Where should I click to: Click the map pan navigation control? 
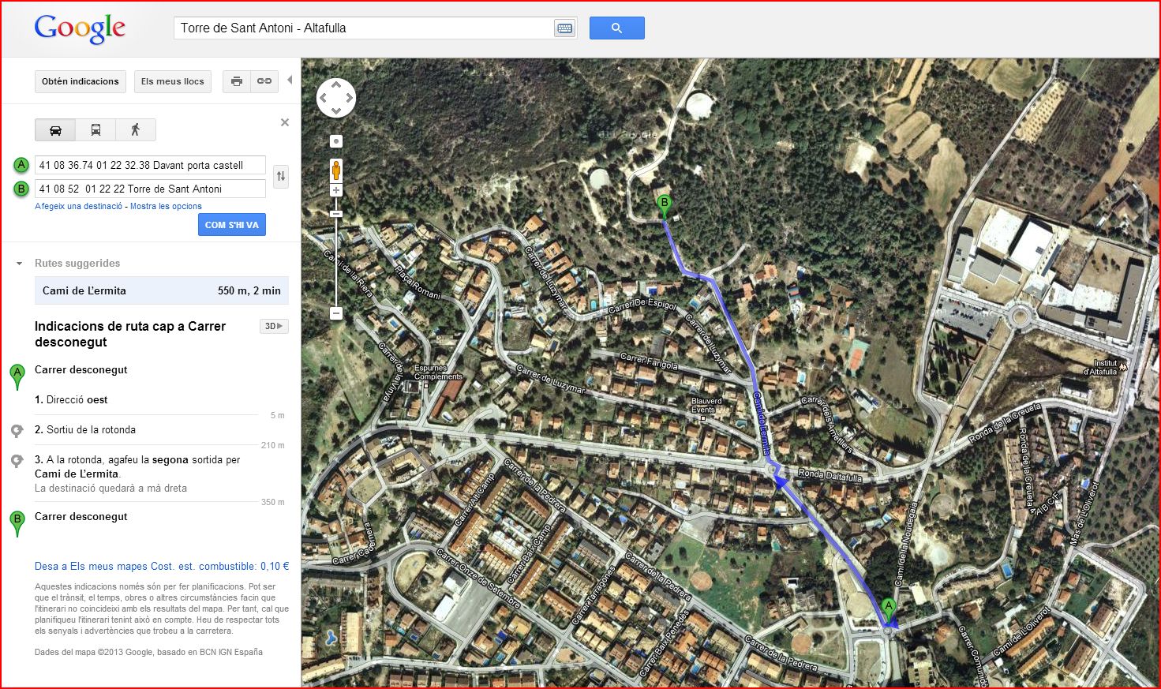[x=336, y=99]
